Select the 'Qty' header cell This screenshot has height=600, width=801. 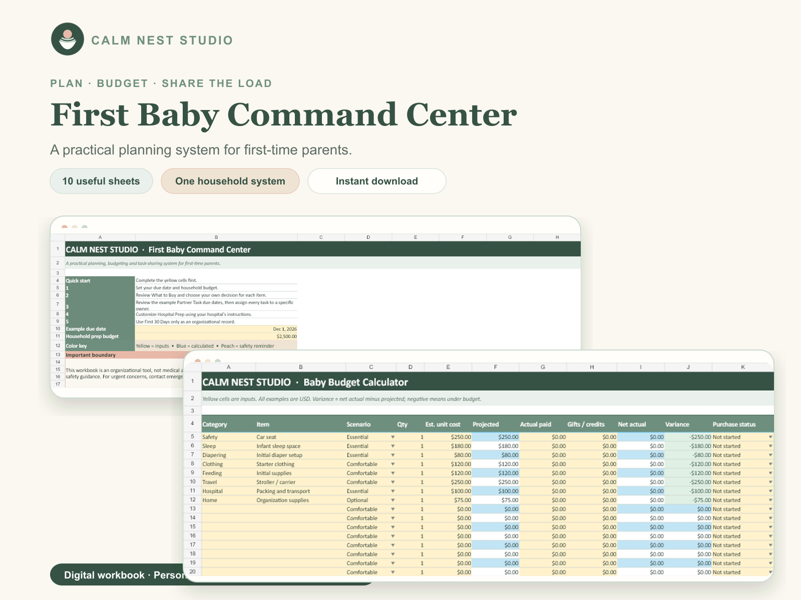(x=410, y=424)
